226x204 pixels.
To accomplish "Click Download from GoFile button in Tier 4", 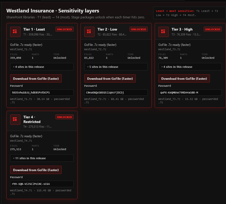I will 36,170.
